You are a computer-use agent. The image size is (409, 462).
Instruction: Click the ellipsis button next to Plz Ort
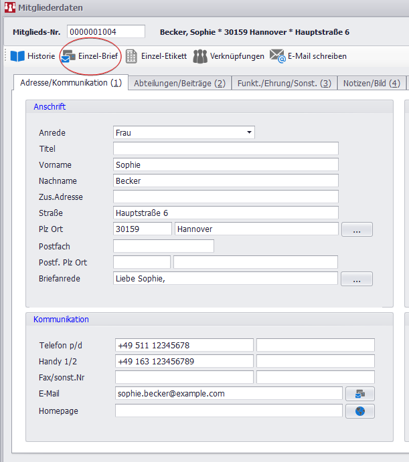point(357,229)
